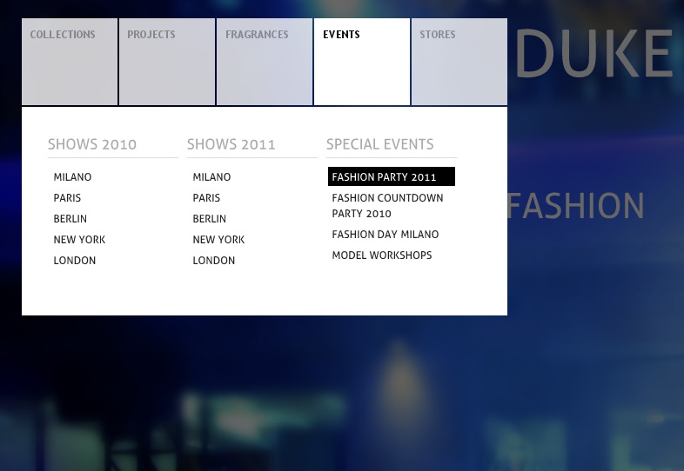Open the Stores tab
This screenshot has height=471, width=684.
coord(459,61)
